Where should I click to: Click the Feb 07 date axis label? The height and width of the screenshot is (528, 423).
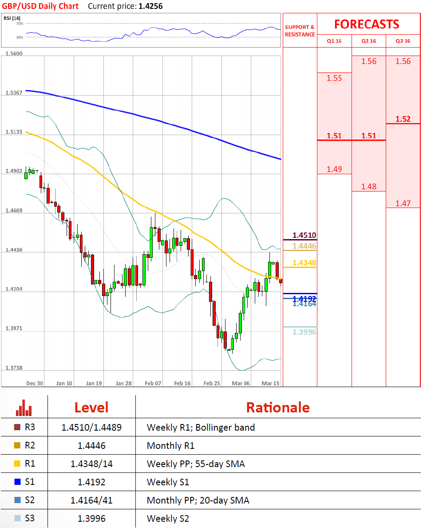(x=153, y=383)
